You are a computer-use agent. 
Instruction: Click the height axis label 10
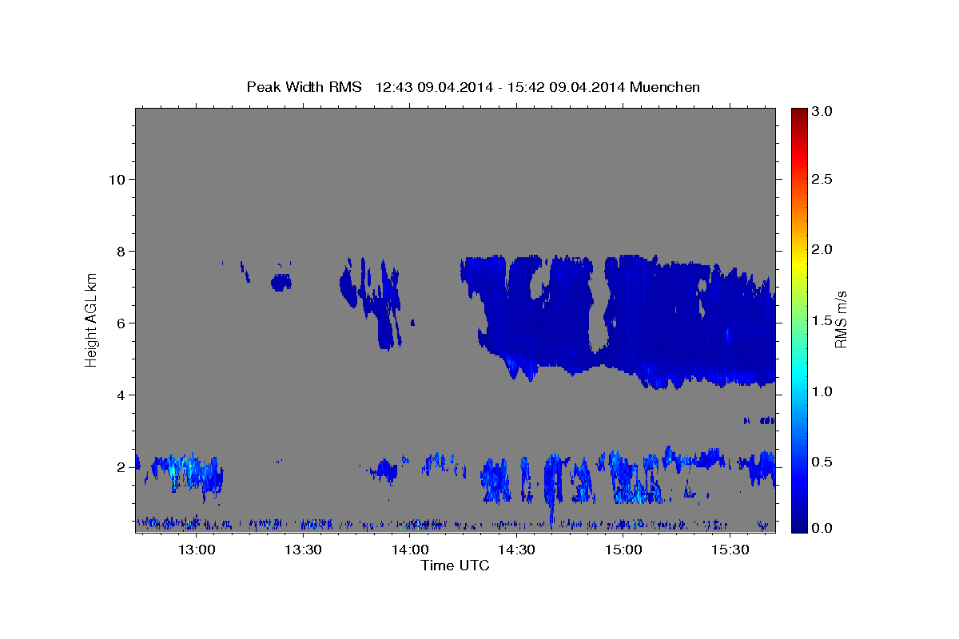click(x=117, y=179)
